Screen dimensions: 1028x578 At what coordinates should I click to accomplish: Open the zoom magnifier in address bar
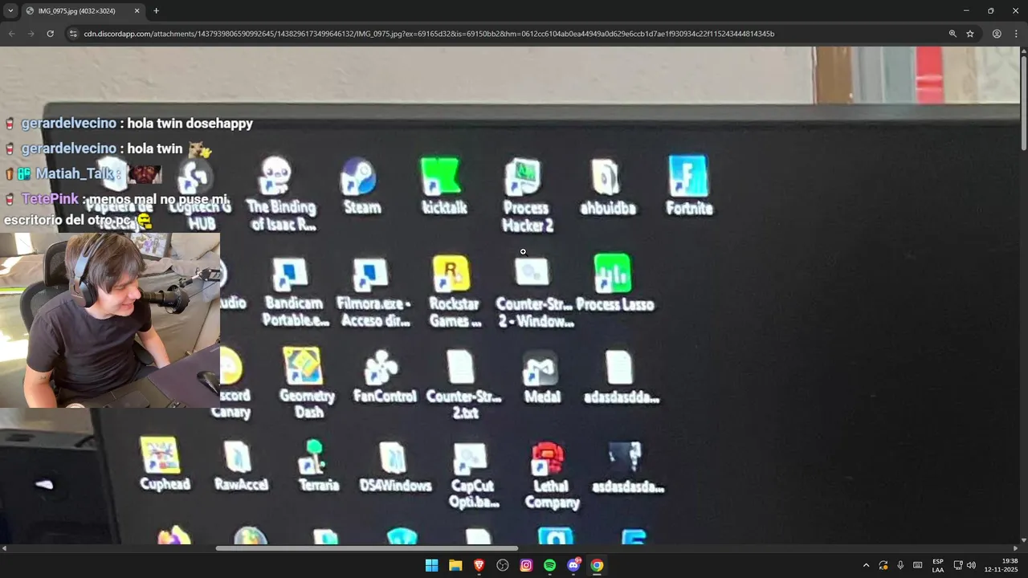(x=953, y=34)
